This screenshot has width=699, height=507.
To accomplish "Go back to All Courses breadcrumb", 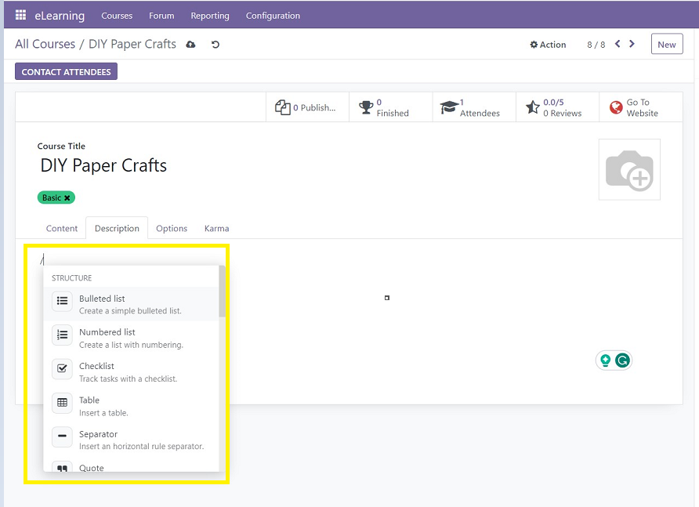I will click(45, 44).
